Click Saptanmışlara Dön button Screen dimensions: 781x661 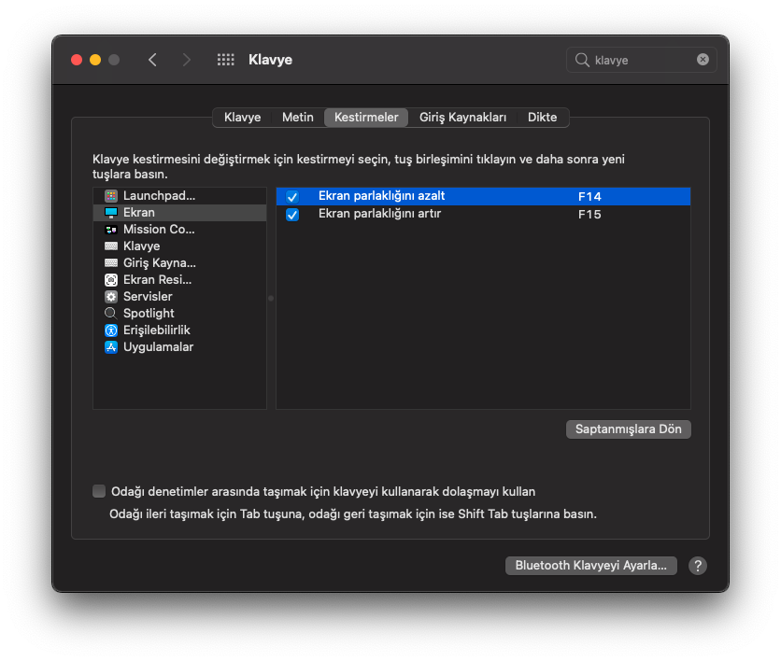pos(628,429)
